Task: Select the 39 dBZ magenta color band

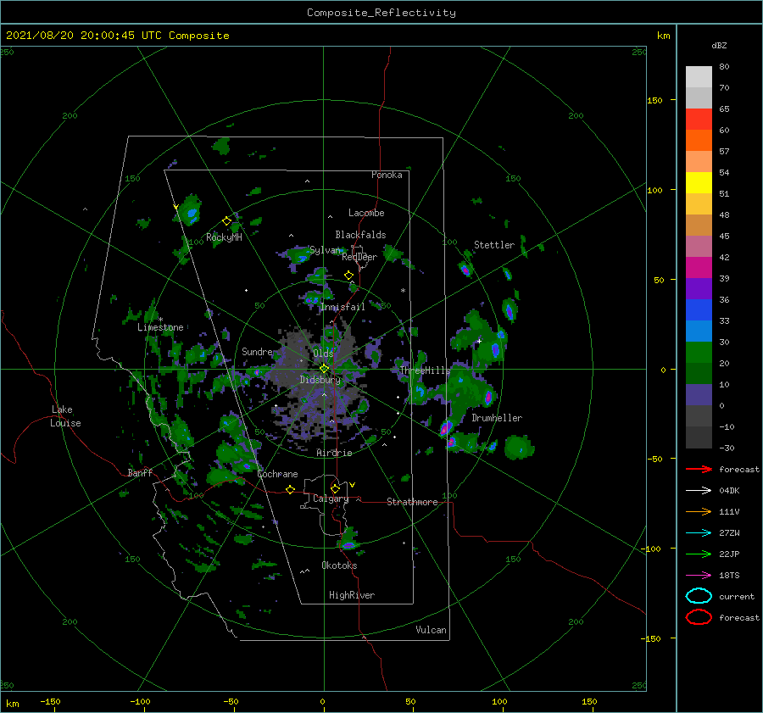Action: [x=699, y=267]
